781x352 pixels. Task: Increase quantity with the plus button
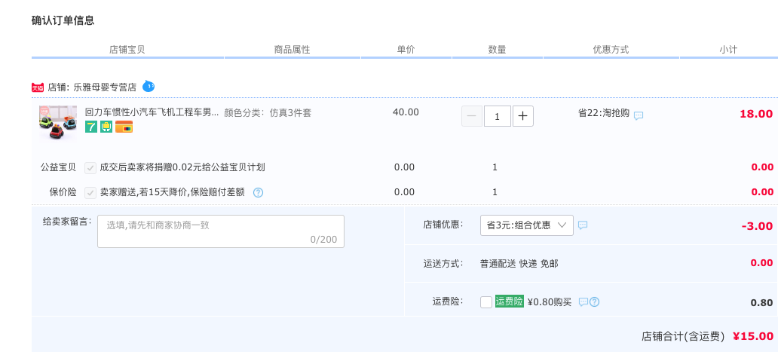click(523, 116)
